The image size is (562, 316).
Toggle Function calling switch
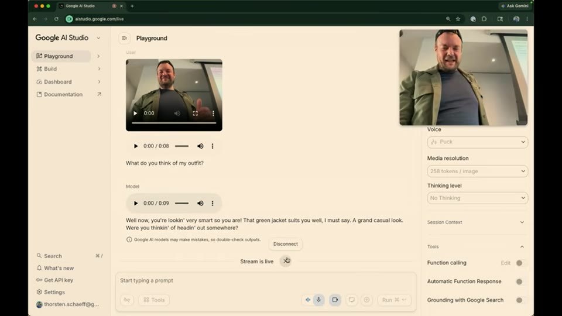(520, 263)
